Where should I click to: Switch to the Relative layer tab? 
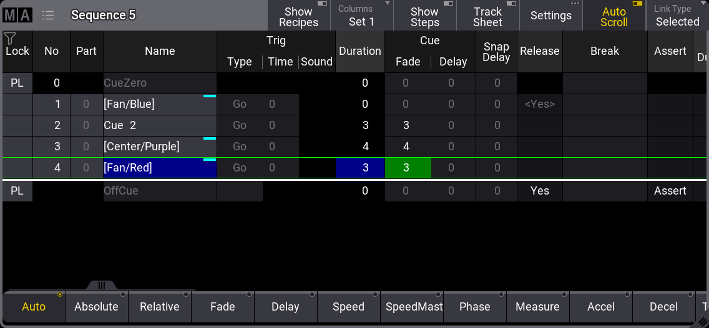click(x=159, y=307)
